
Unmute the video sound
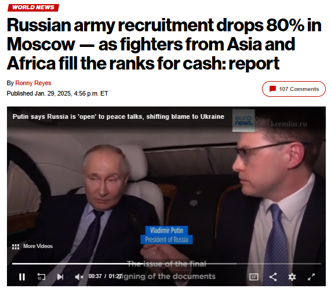pyautogui.click(x=79, y=277)
